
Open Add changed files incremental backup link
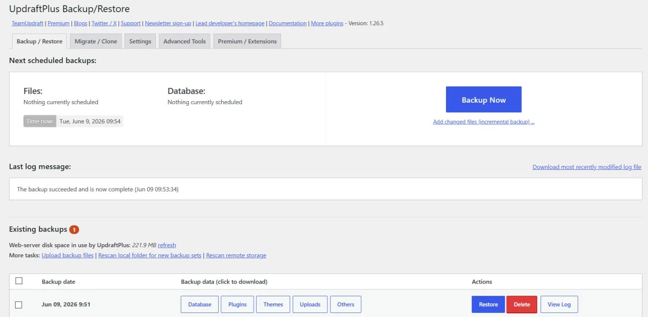(x=483, y=122)
